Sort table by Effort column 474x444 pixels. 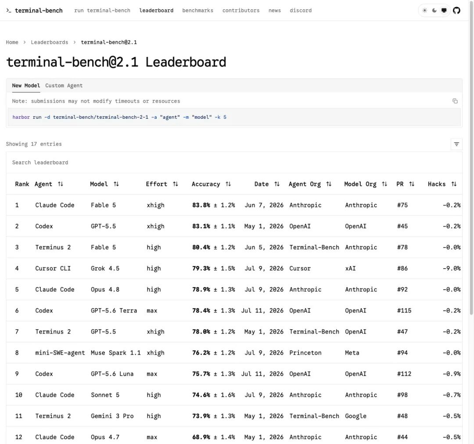point(175,184)
